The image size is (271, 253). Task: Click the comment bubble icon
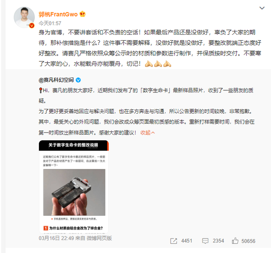point(205,241)
